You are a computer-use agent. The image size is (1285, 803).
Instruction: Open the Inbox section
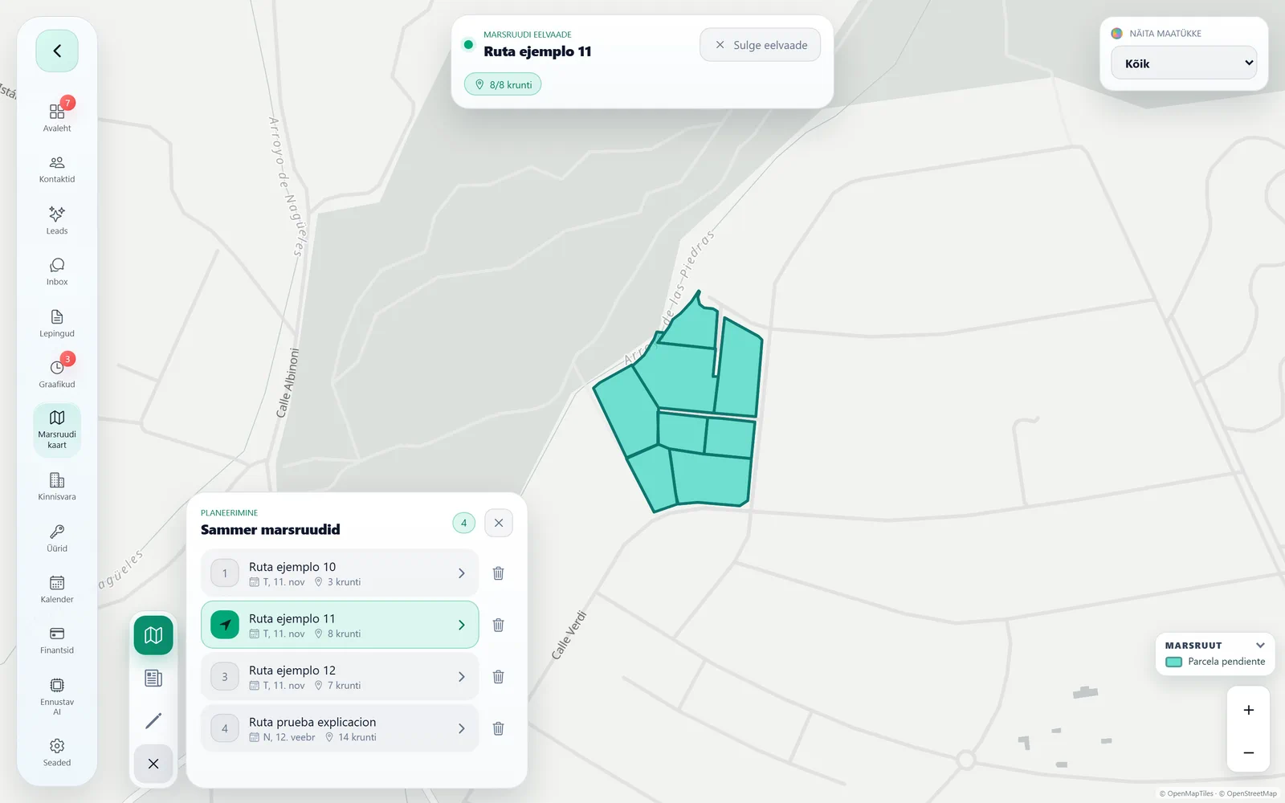pos(57,271)
